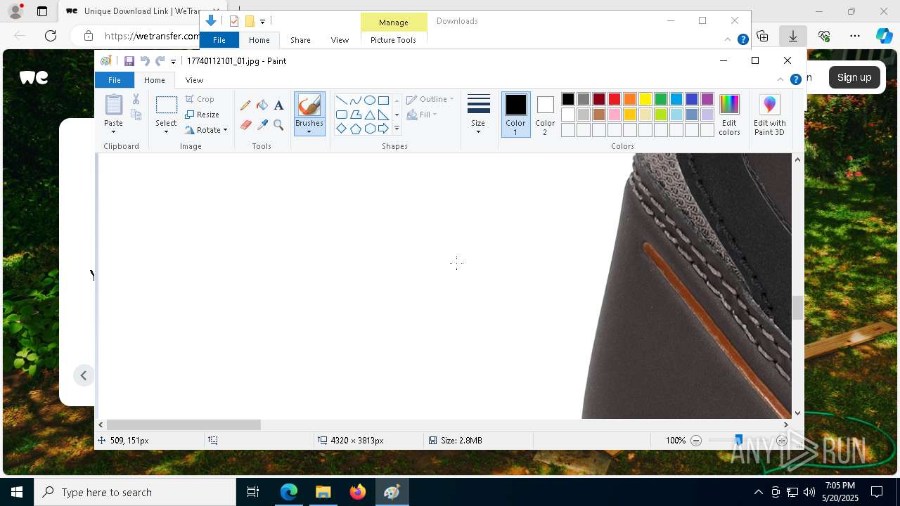Image resolution: width=900 pixels, height=506 pixels.
Task: Select Color 2 button
Action: pyautogui.click(x=545, y=115)
